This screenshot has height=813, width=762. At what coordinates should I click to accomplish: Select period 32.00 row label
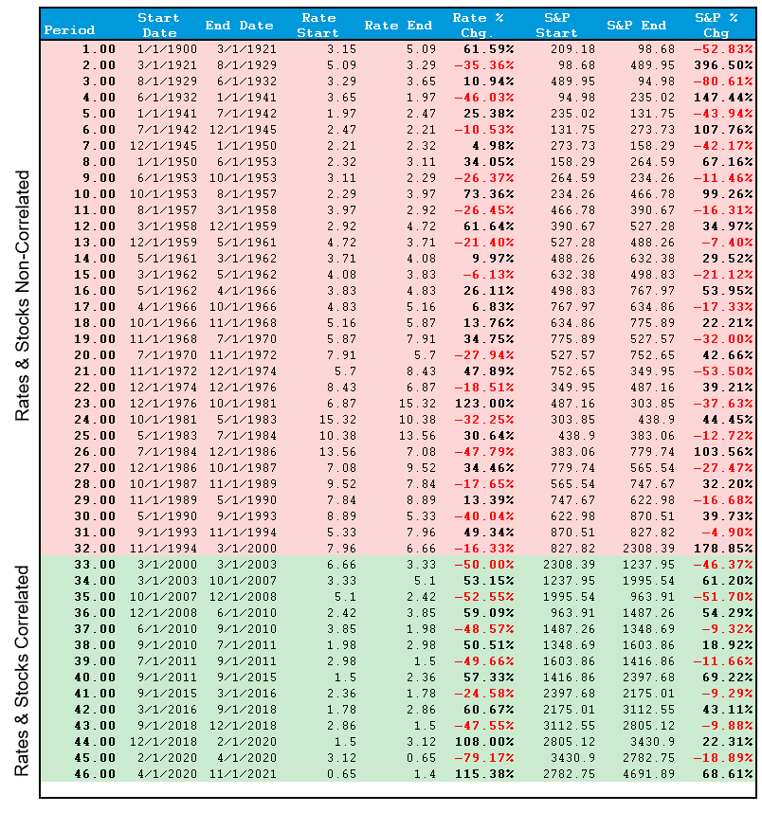pyautogui.click(x=95, y=548)
